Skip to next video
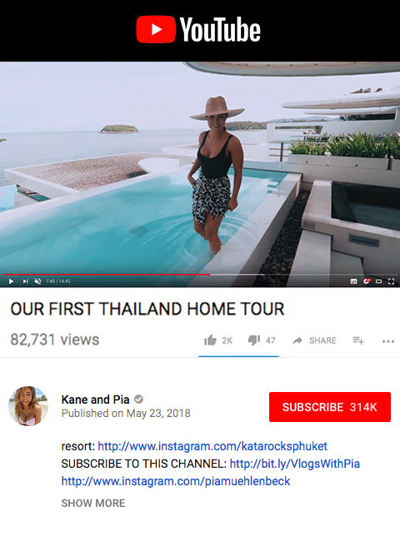 (25, 281)
